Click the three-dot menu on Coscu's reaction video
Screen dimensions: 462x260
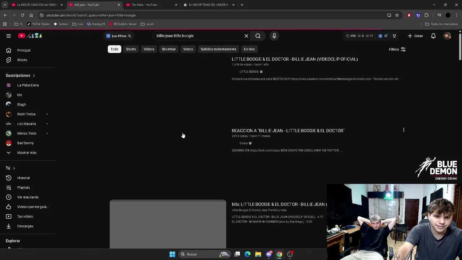click(404, 130)
